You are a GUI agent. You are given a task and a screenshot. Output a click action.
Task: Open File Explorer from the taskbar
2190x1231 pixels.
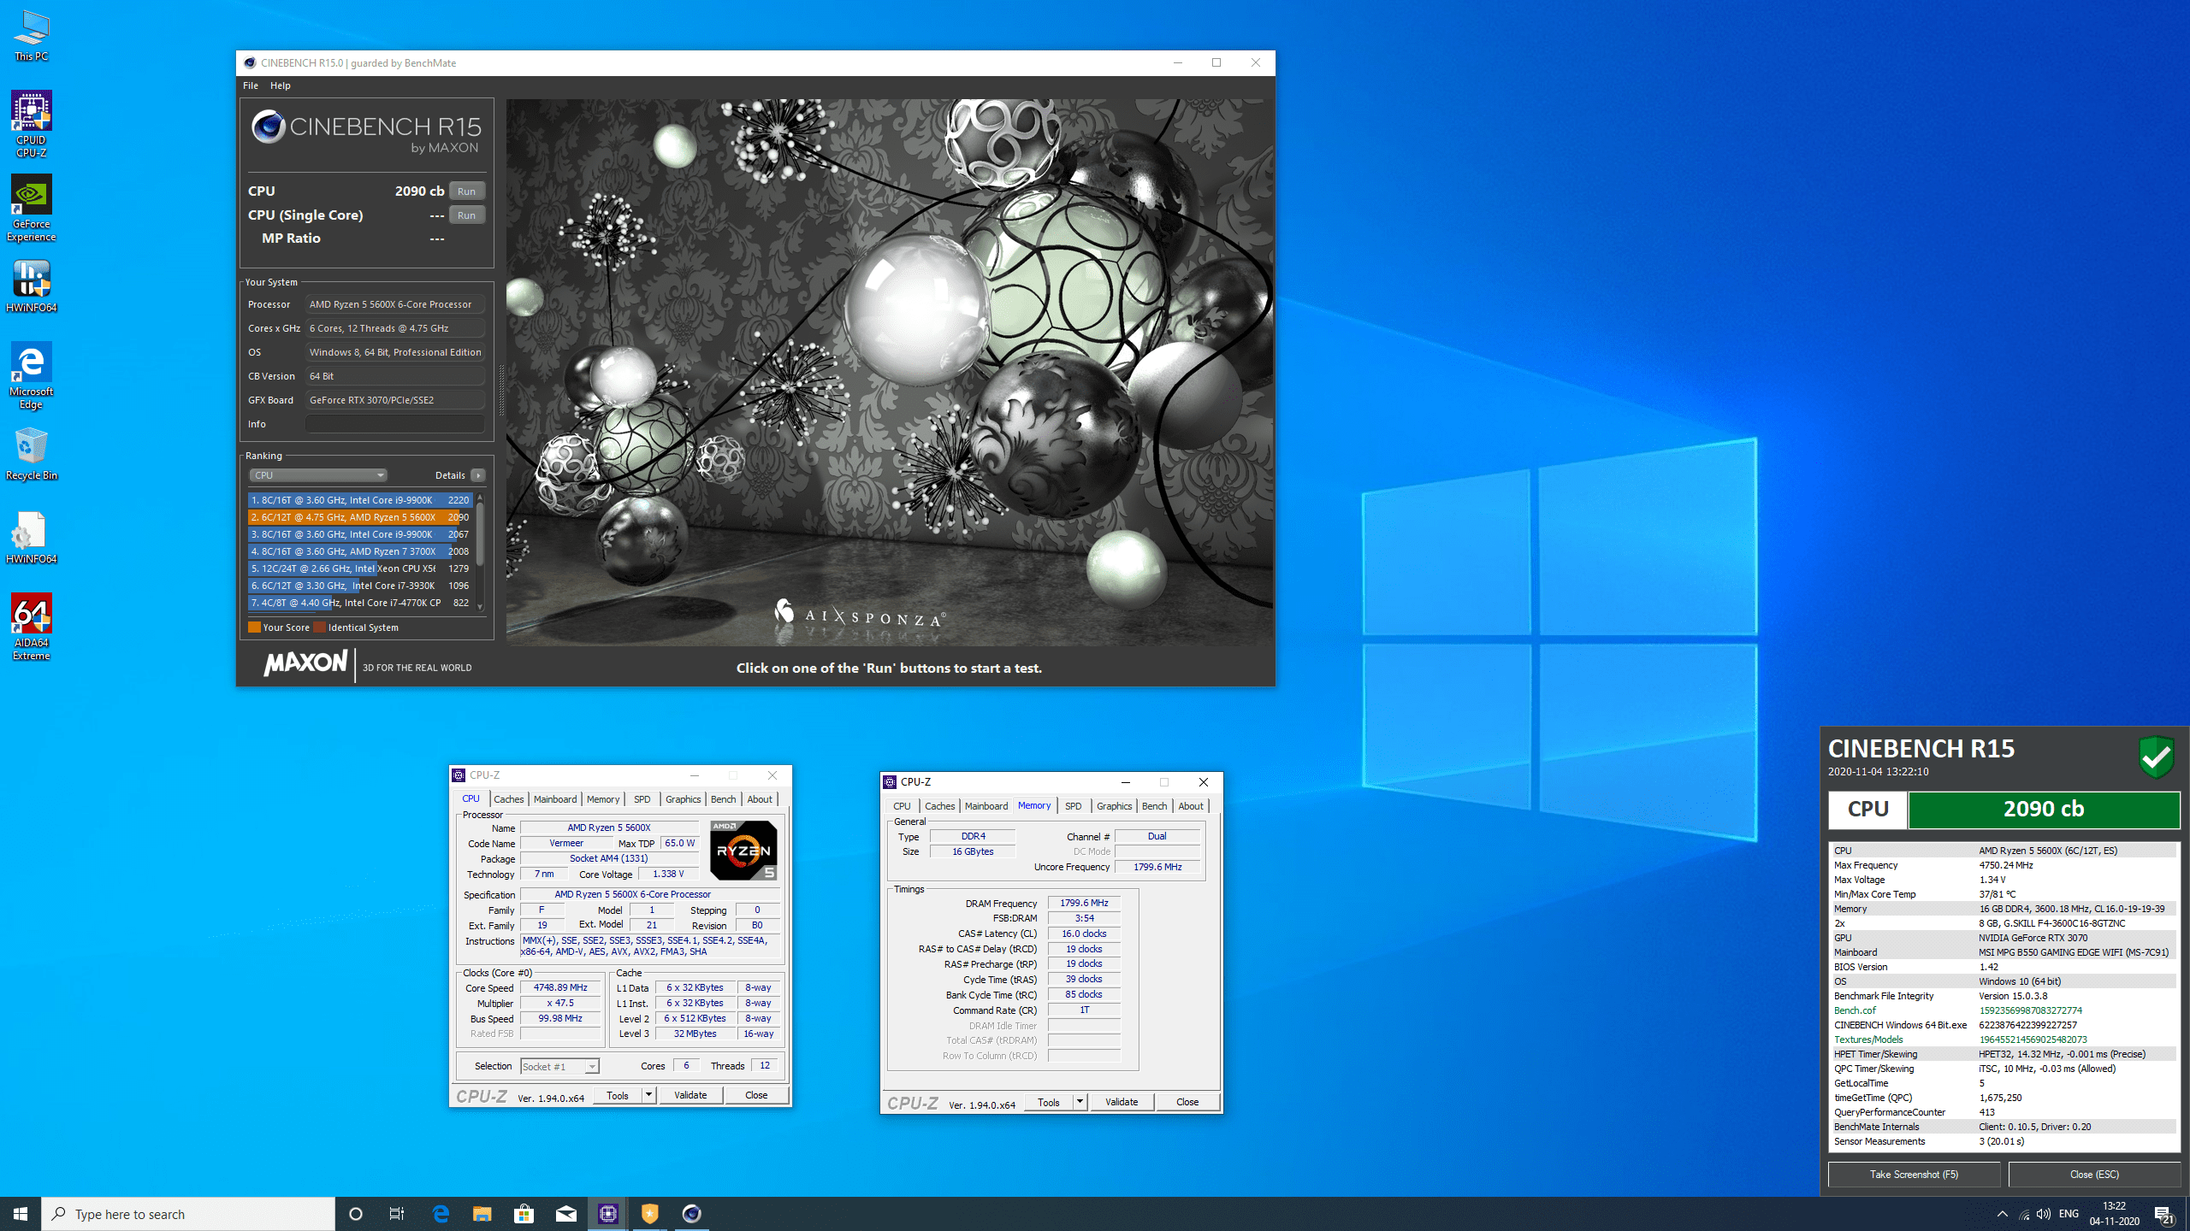pos(482,1214)
